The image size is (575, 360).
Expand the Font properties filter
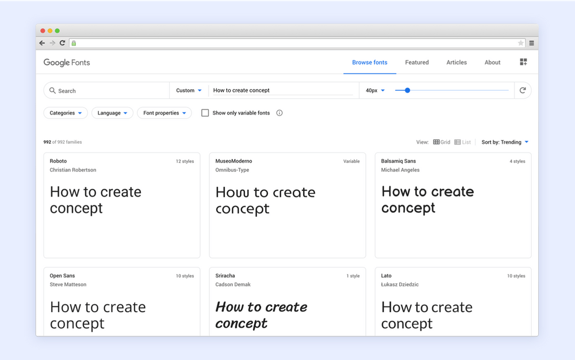(164, 113)
